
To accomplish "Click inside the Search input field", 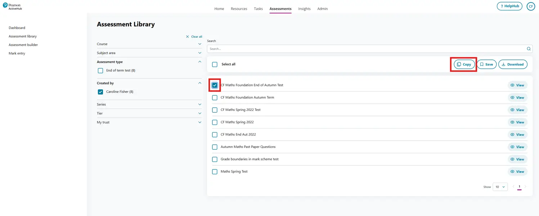I will pos(360,49).
